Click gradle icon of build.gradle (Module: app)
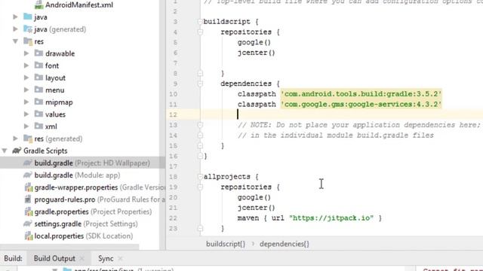483x271 pixels. (x=28, y=175)
